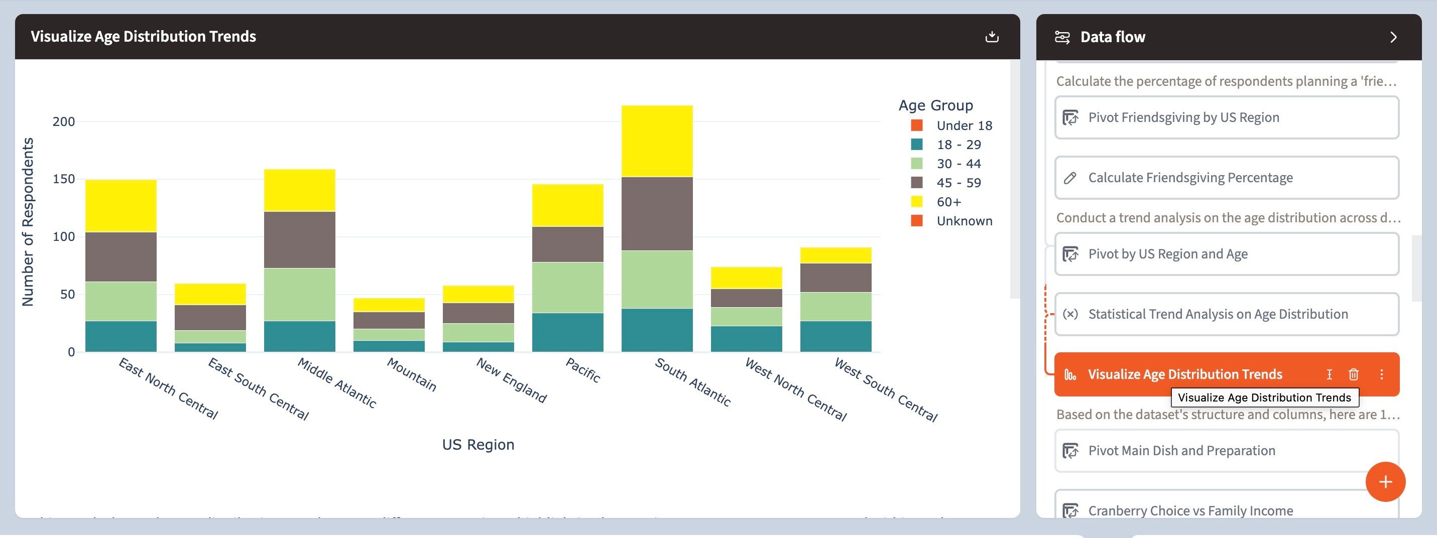Click the 'East South Central' x-axis label

(x=258, y=389)
